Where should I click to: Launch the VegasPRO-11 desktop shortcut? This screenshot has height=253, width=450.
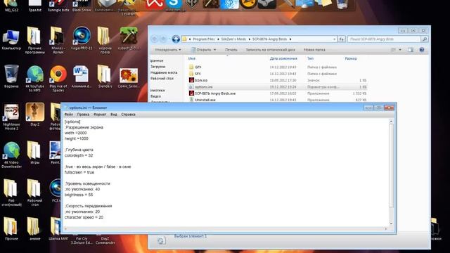tap(82, 36)
